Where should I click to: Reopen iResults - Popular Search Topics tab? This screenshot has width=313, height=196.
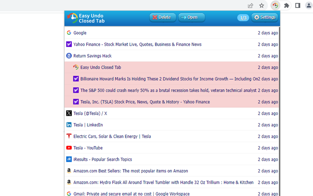172,159
